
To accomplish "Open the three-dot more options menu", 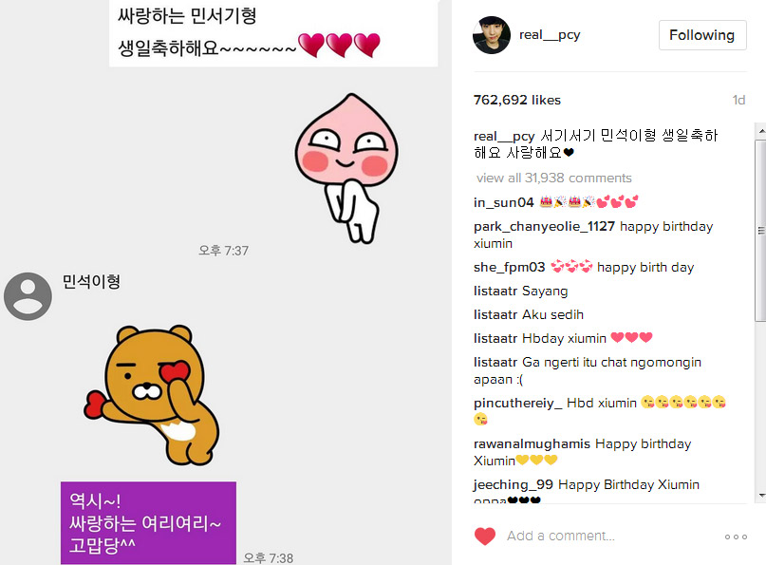I will (736, 537).
